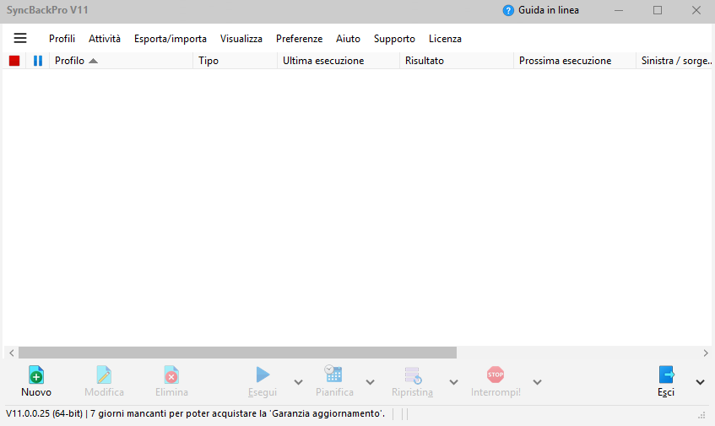
Task: Run profile with the Esegui button
Action: [x=263, y=382]
